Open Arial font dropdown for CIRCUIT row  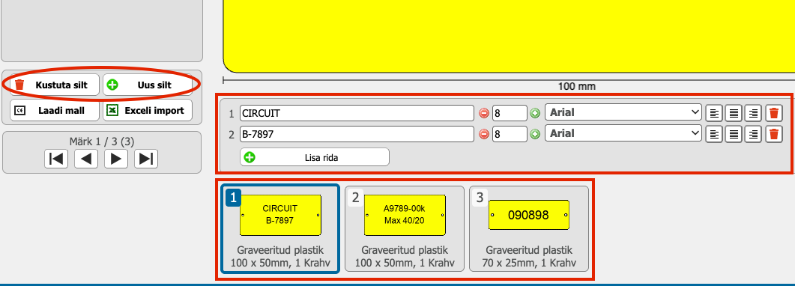(x=623, y=112)
